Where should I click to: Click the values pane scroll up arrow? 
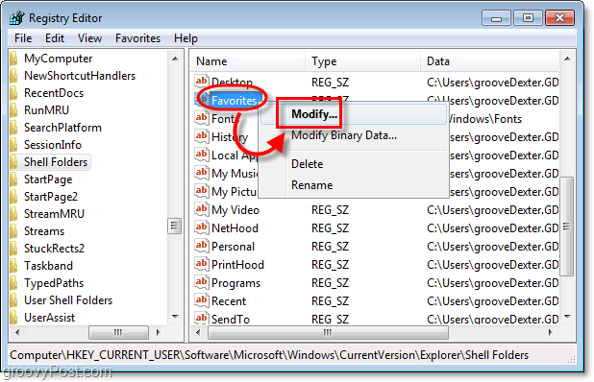[567, 59]
